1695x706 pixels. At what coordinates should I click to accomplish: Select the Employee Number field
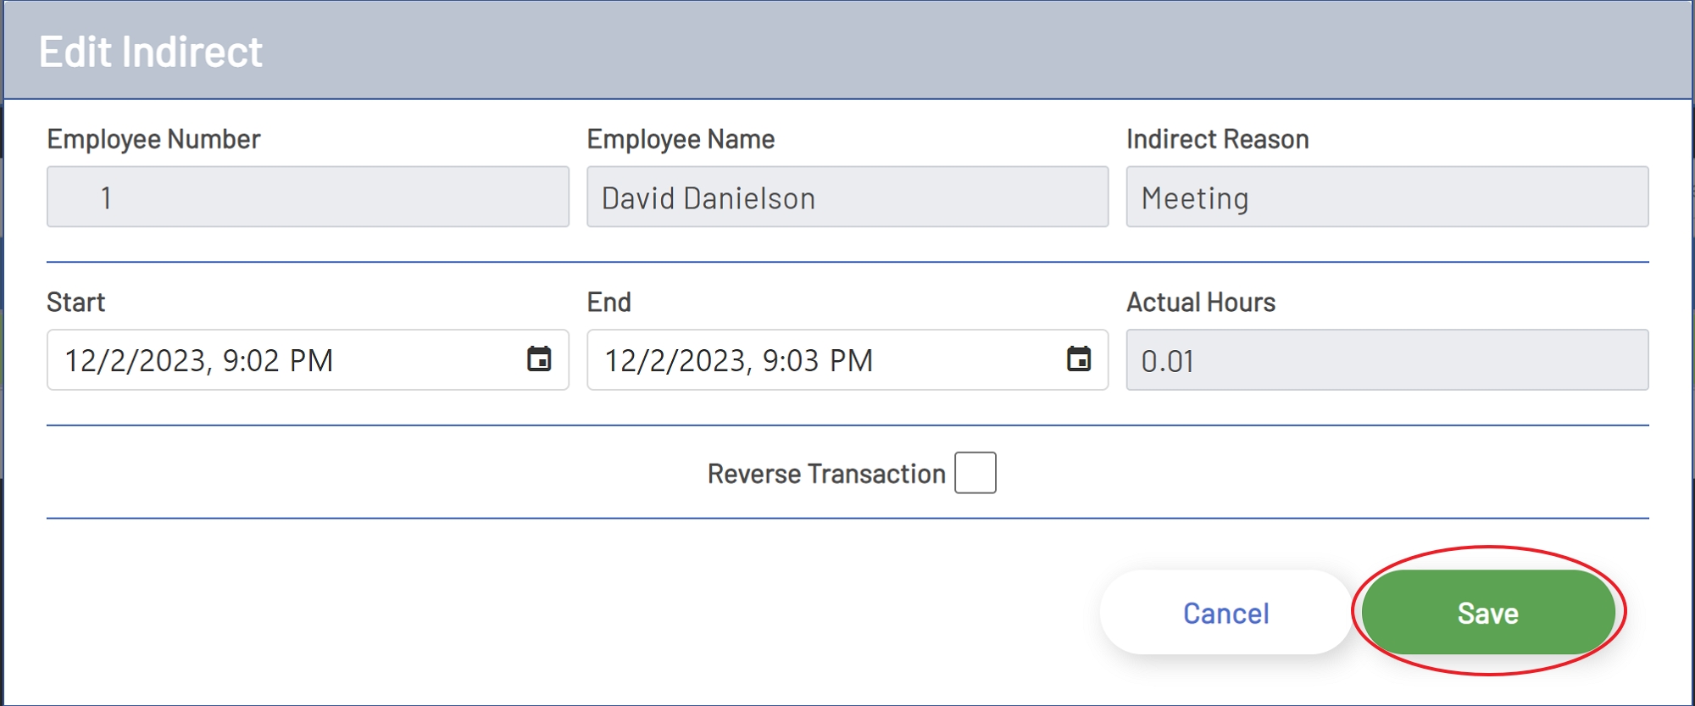pyautogui.click(x=308, y=197)
